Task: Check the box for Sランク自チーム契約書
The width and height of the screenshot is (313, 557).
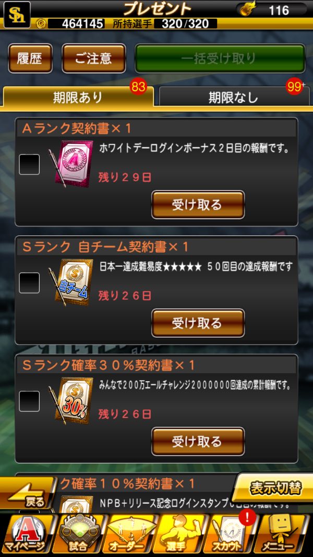Action: click(29, 283)
